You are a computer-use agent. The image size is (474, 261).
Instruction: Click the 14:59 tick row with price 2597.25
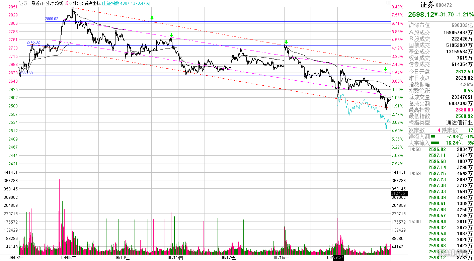[441, 174]
